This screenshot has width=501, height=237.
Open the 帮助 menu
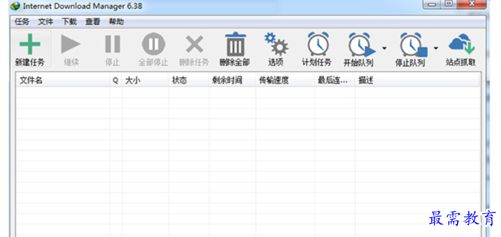[x=116, y=22]
